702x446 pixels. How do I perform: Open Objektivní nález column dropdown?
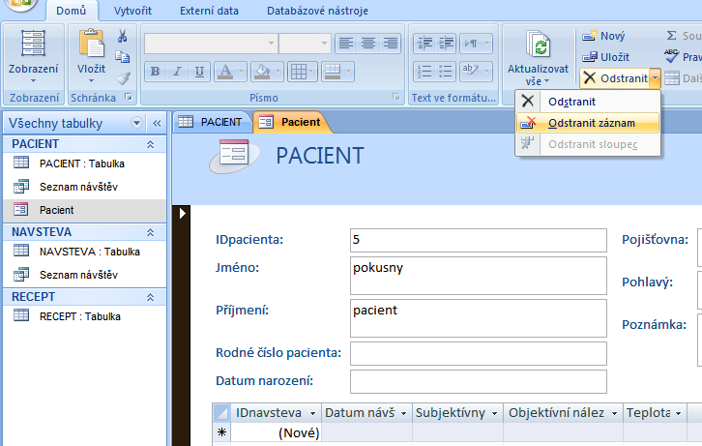point(614,413)
